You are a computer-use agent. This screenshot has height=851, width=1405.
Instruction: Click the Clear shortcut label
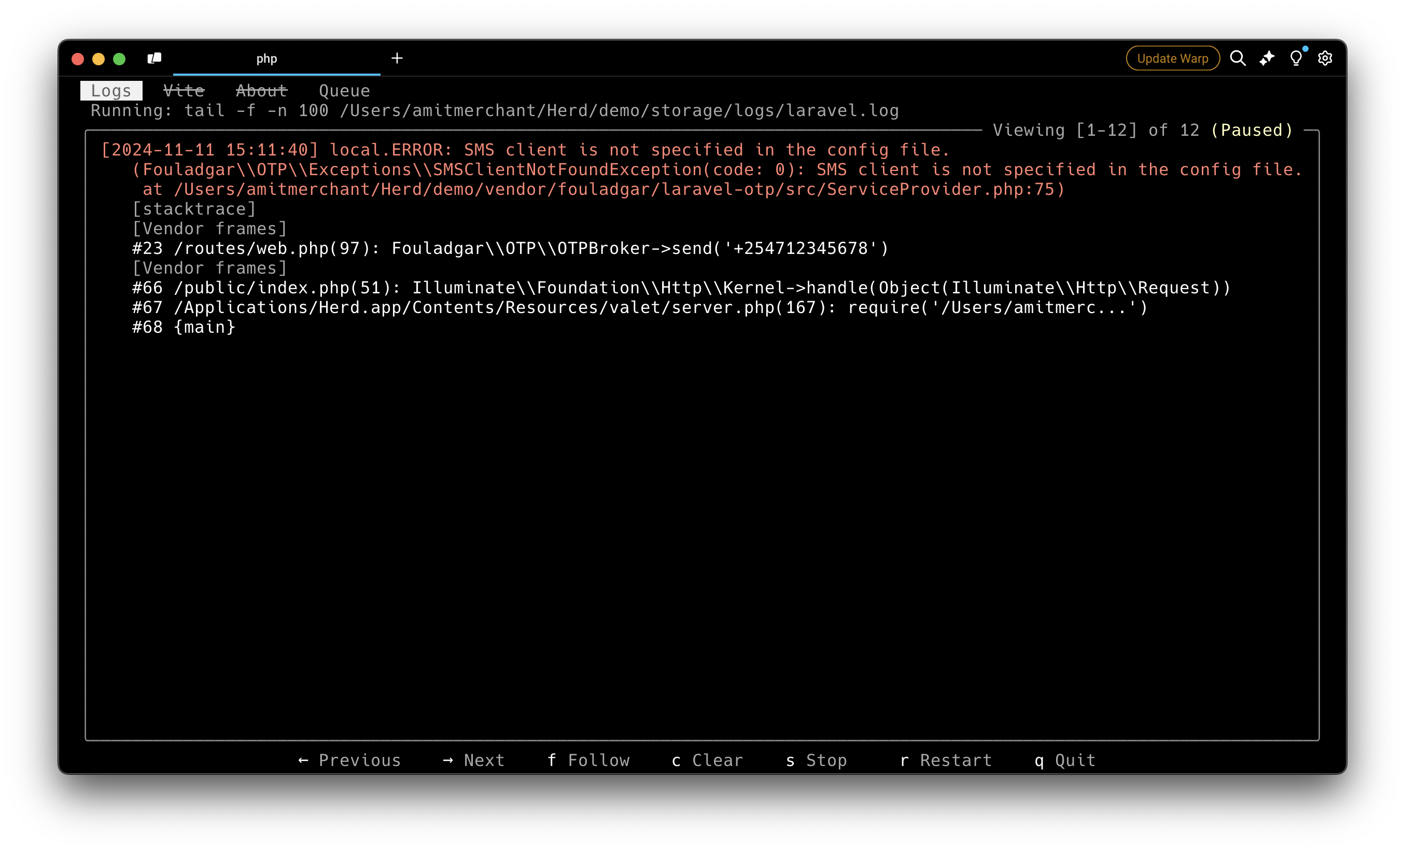coord(708,760)
